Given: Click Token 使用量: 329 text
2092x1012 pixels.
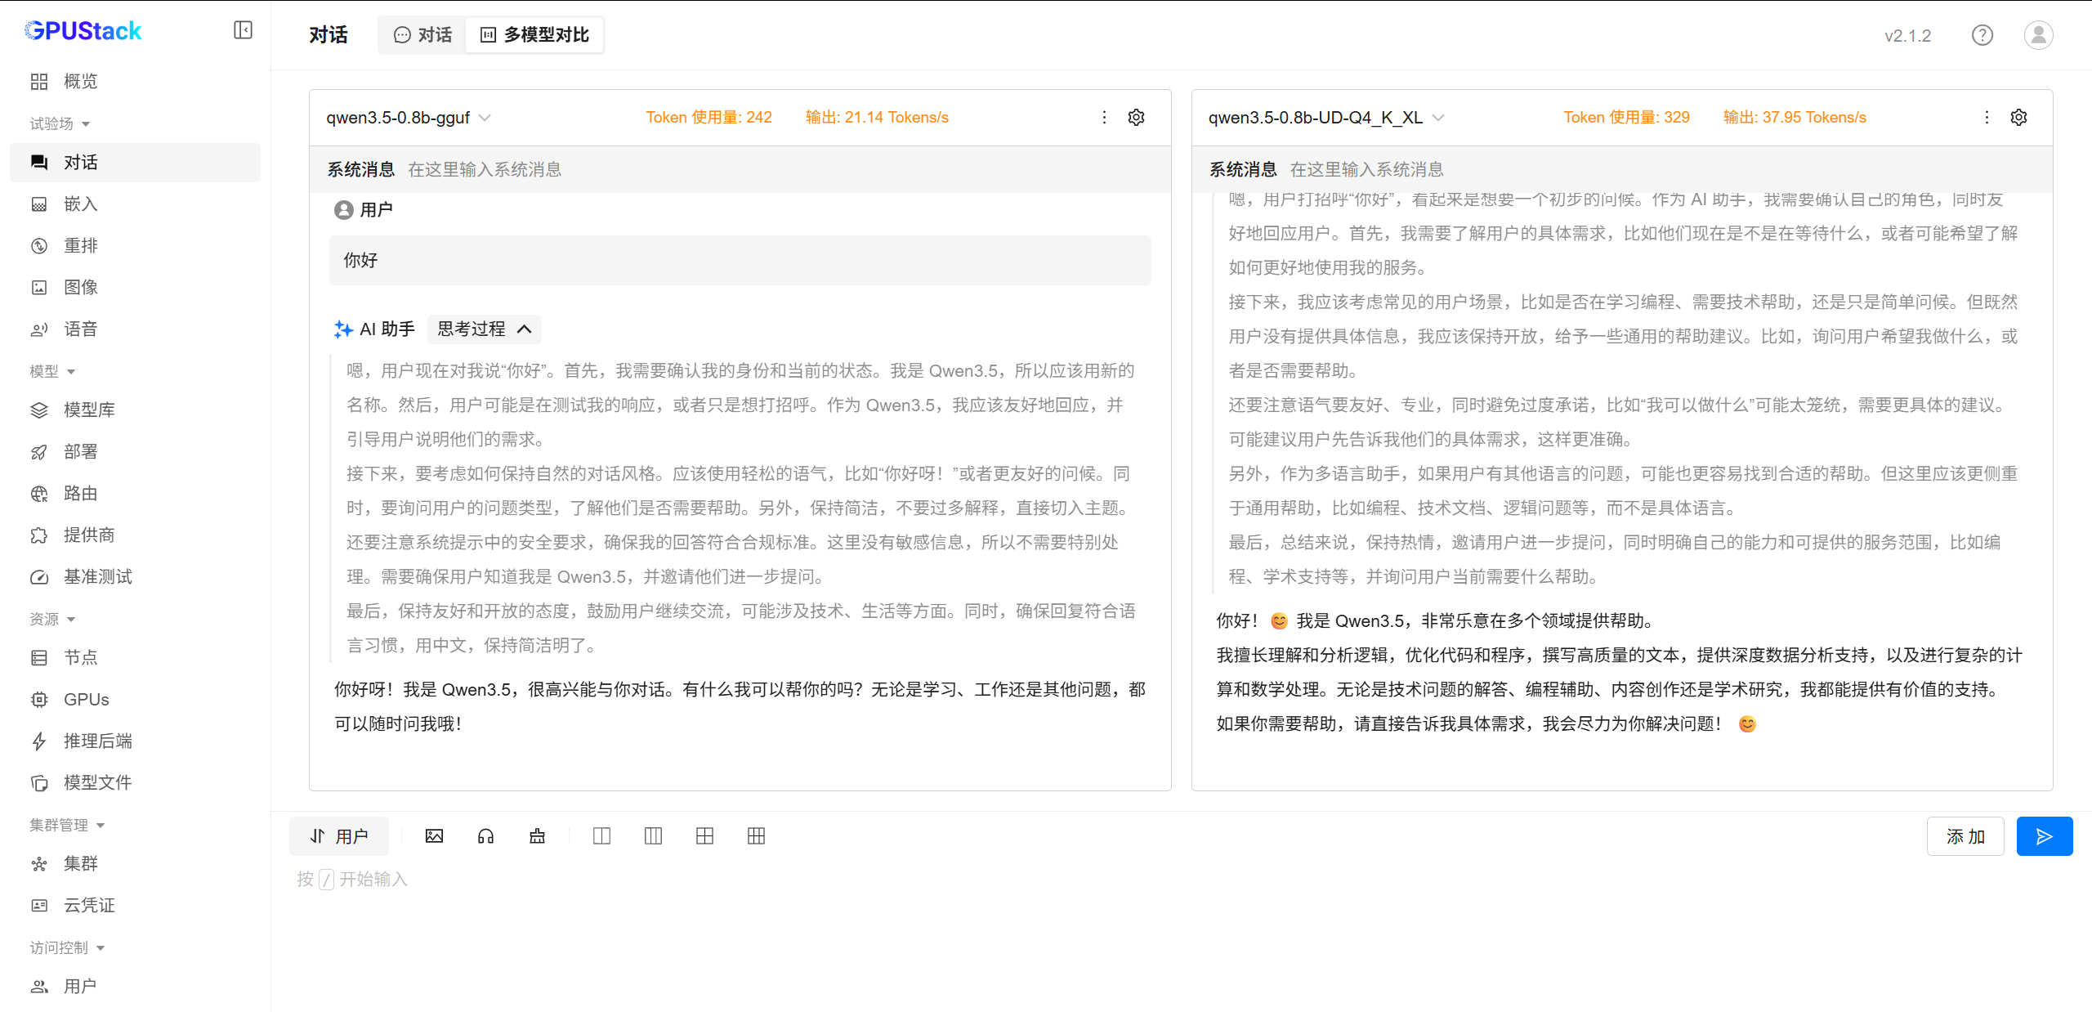Looking at the screenshot, I should 1626,118.
